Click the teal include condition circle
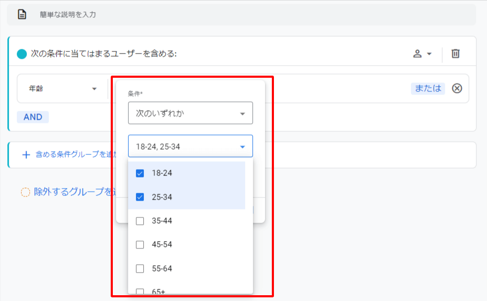Image resolution: width=487 pixels, height=301 pixels. pos(22,54)
